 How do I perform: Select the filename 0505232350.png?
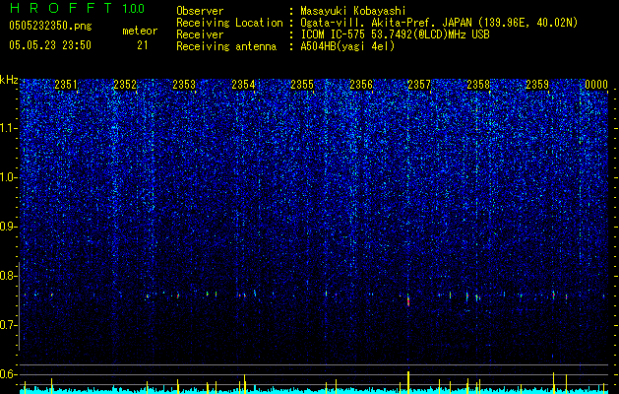pyautogui.click(x=50, y=27)
